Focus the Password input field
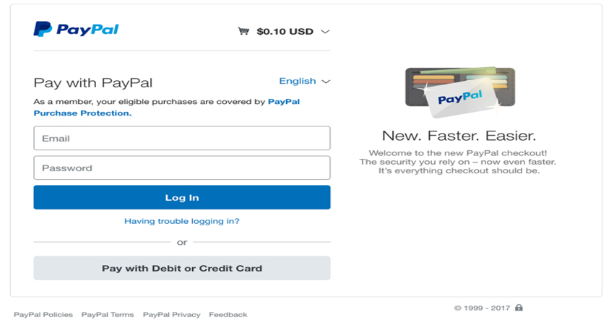Image resolution: width=614 pixels, height=325 pixels. point(182,168)
